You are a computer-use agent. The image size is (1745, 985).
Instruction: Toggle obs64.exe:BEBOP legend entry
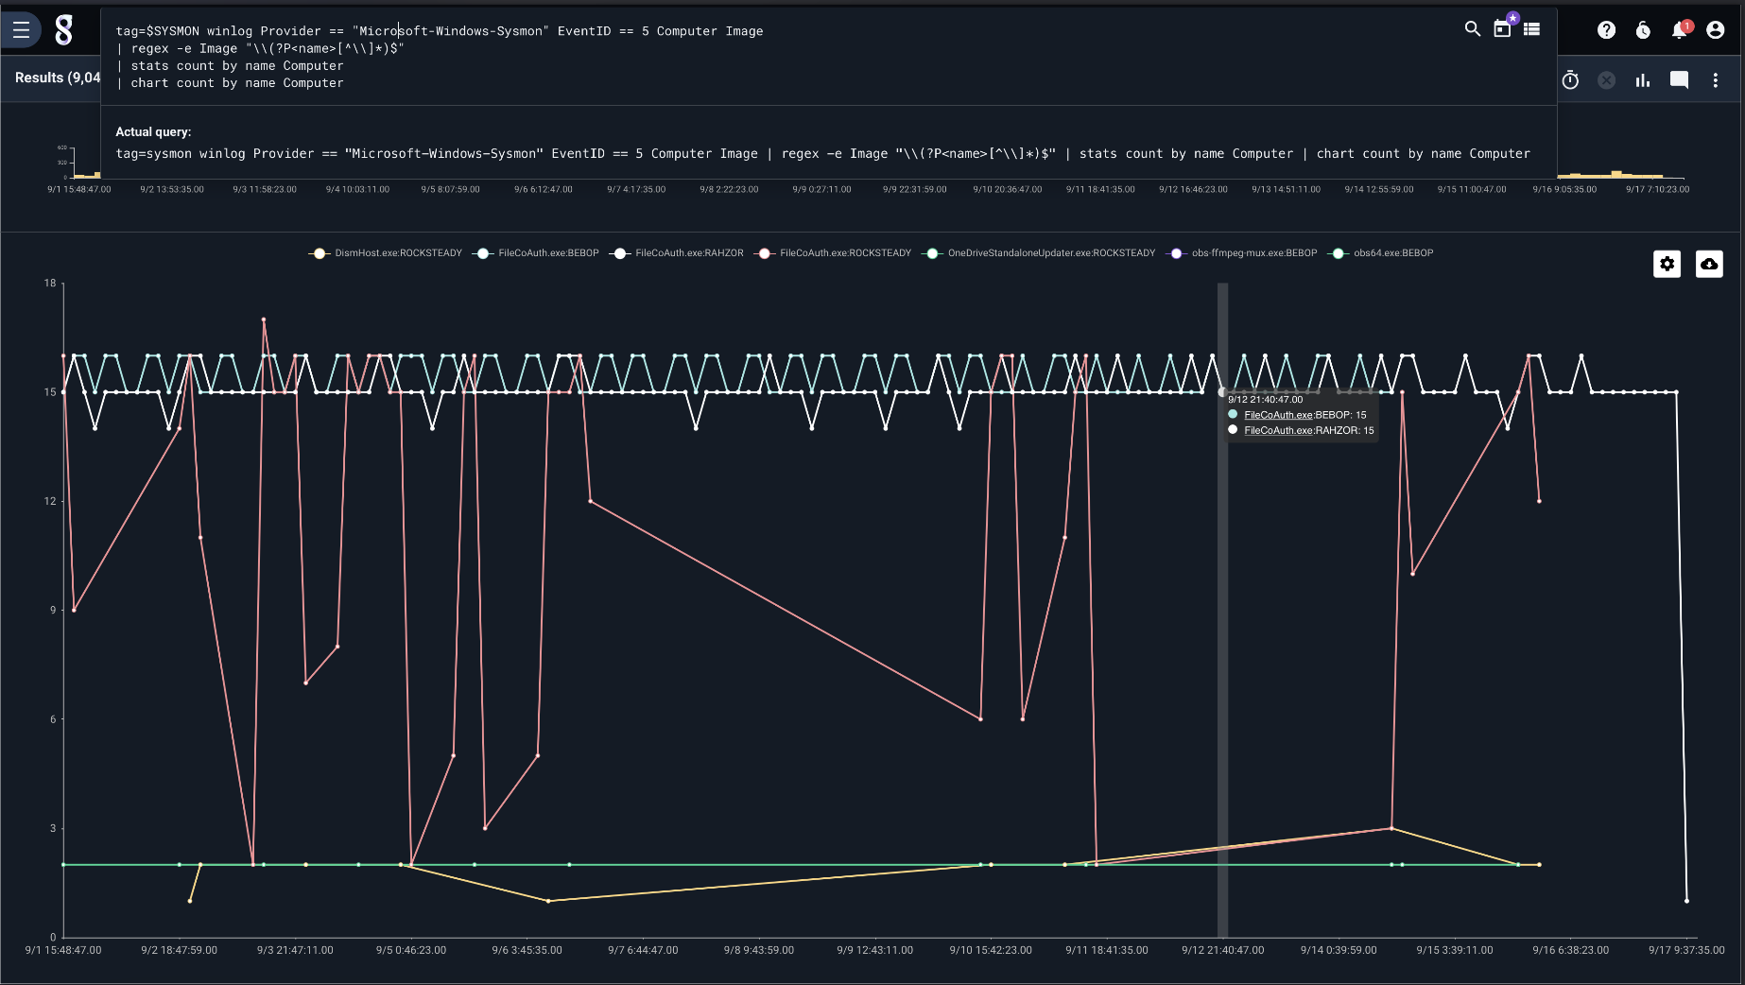coord(1381,253)
